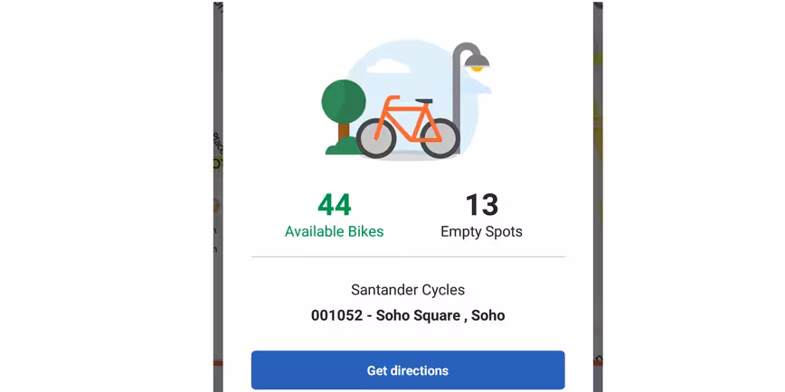Select the orange bicycle frame illustration
785x392 pixels.
[407, 119]
